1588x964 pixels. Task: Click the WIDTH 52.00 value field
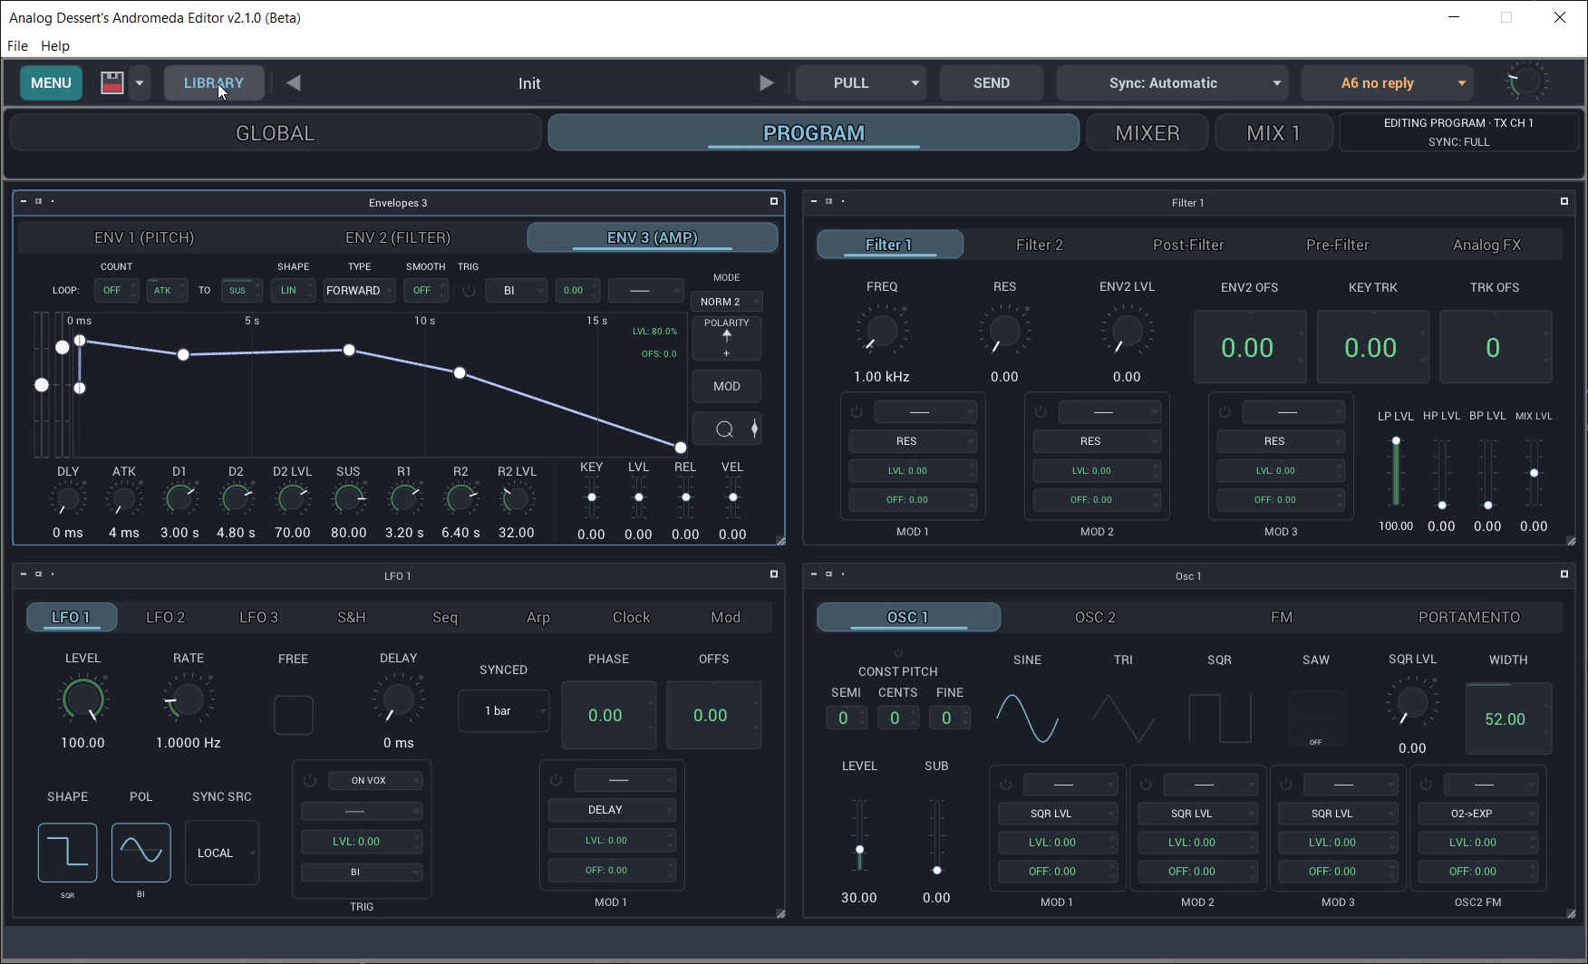point(1508,718)
